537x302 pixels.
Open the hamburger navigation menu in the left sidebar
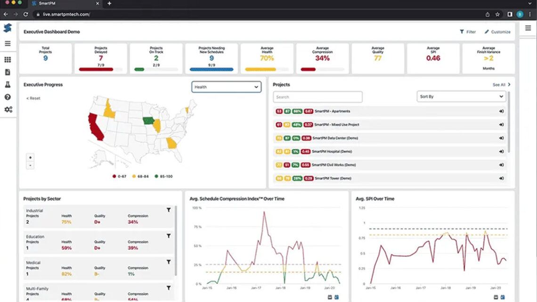(8, 43)
